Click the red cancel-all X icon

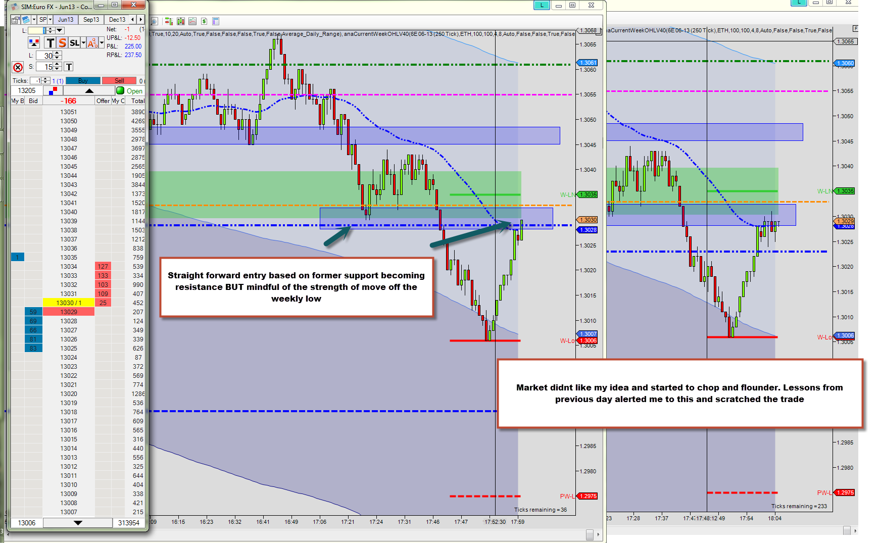[18, 67]
